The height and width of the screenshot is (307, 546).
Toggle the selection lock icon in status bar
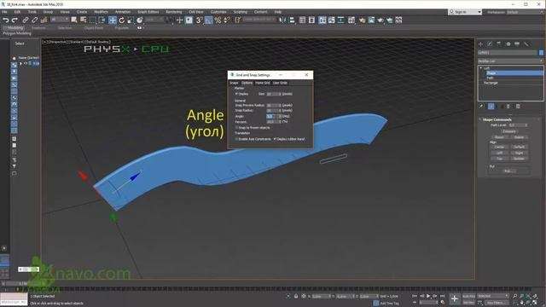click(x=296, y=296)
